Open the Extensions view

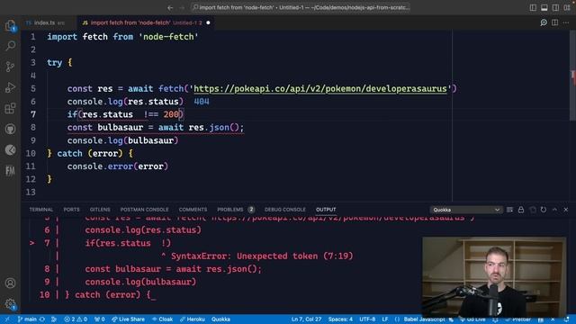(10, 108)
